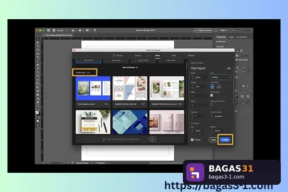288x192 pixels.
Task: Open the Arrange Documents dropdown
Action: 88,30
